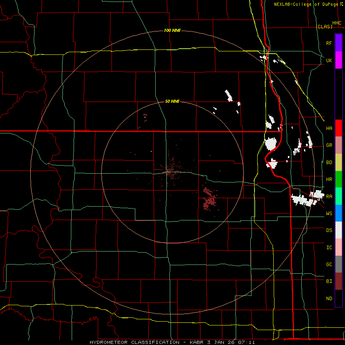Click the HA legend label
This screenshot has width=345, height=345.
(329, 128)
